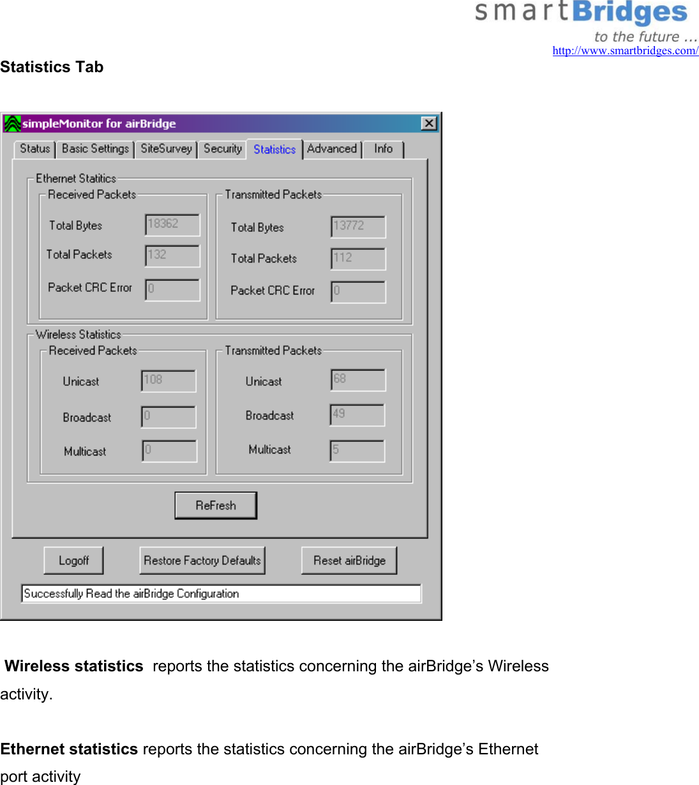This screenshot has height=785, width=699.
Task: Click the ReFresh button
Action: point(215,505)
